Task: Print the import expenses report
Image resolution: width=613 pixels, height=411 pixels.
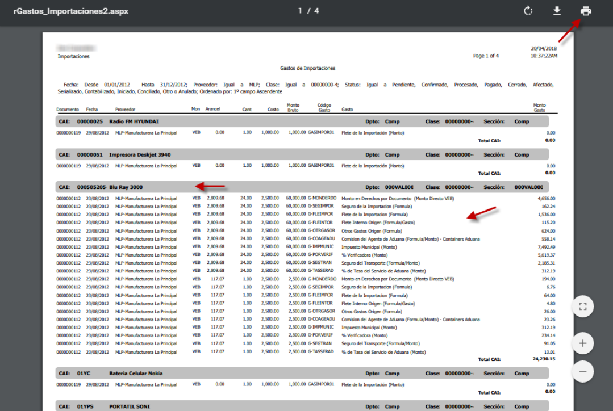Action: click(586, 11)
